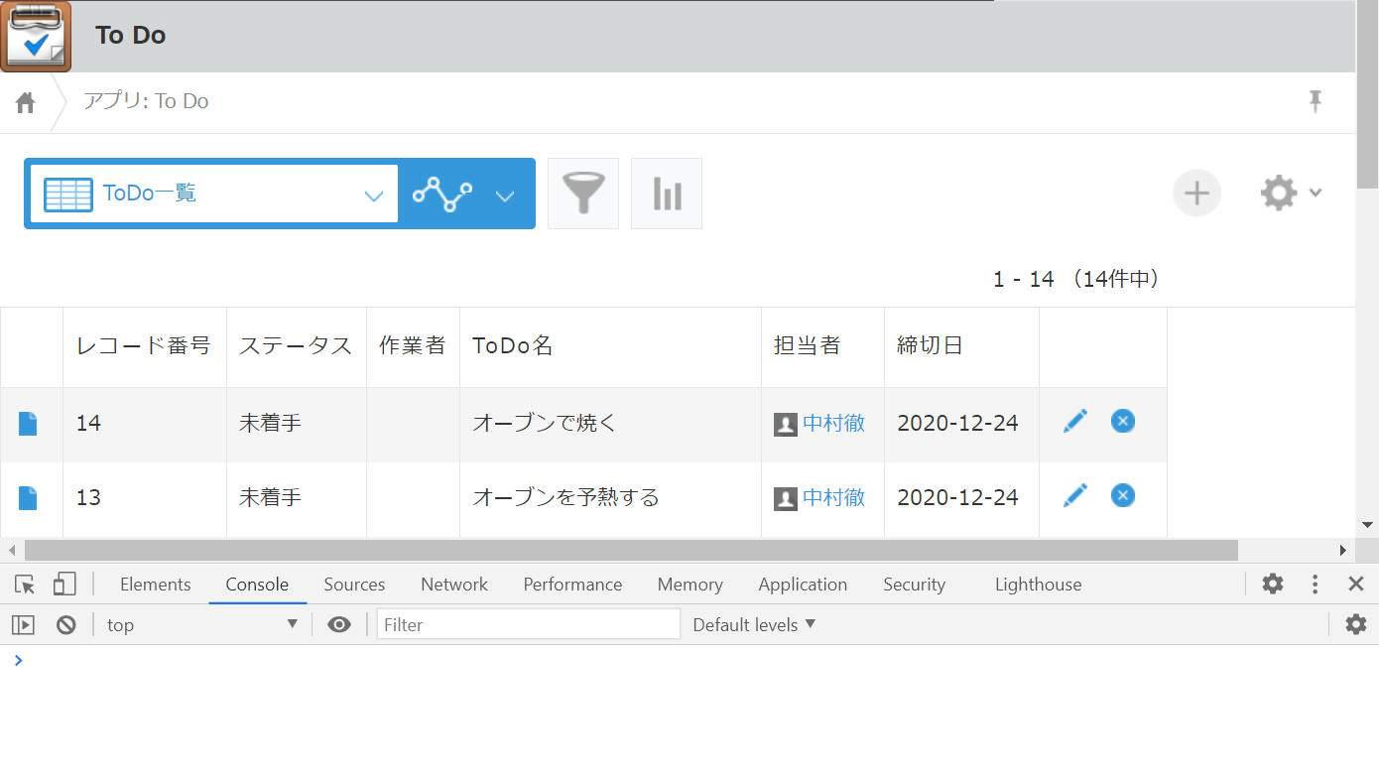The width and height of the screenshot is (1379, 784).
Task: Open 中村徹 user link in row 14
Action: tap(833, 424)
